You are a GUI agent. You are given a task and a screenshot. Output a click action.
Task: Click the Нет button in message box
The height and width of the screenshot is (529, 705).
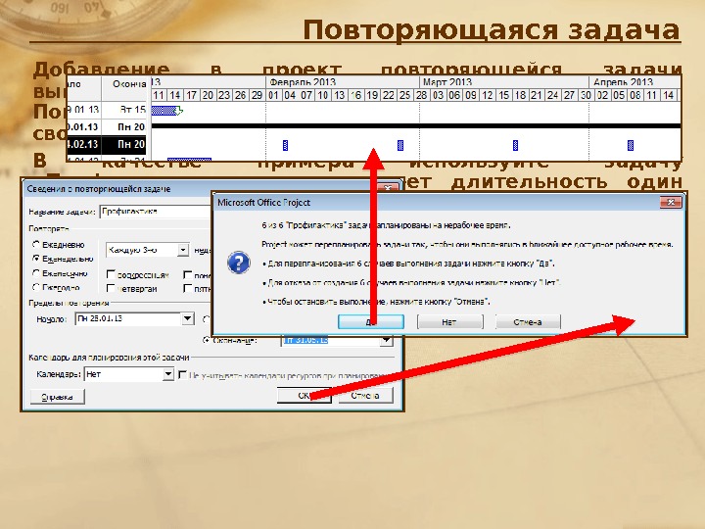pos(449,322)
